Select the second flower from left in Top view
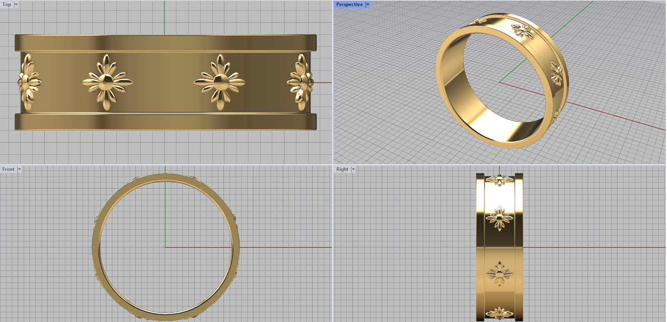 (x=108, y=82)
